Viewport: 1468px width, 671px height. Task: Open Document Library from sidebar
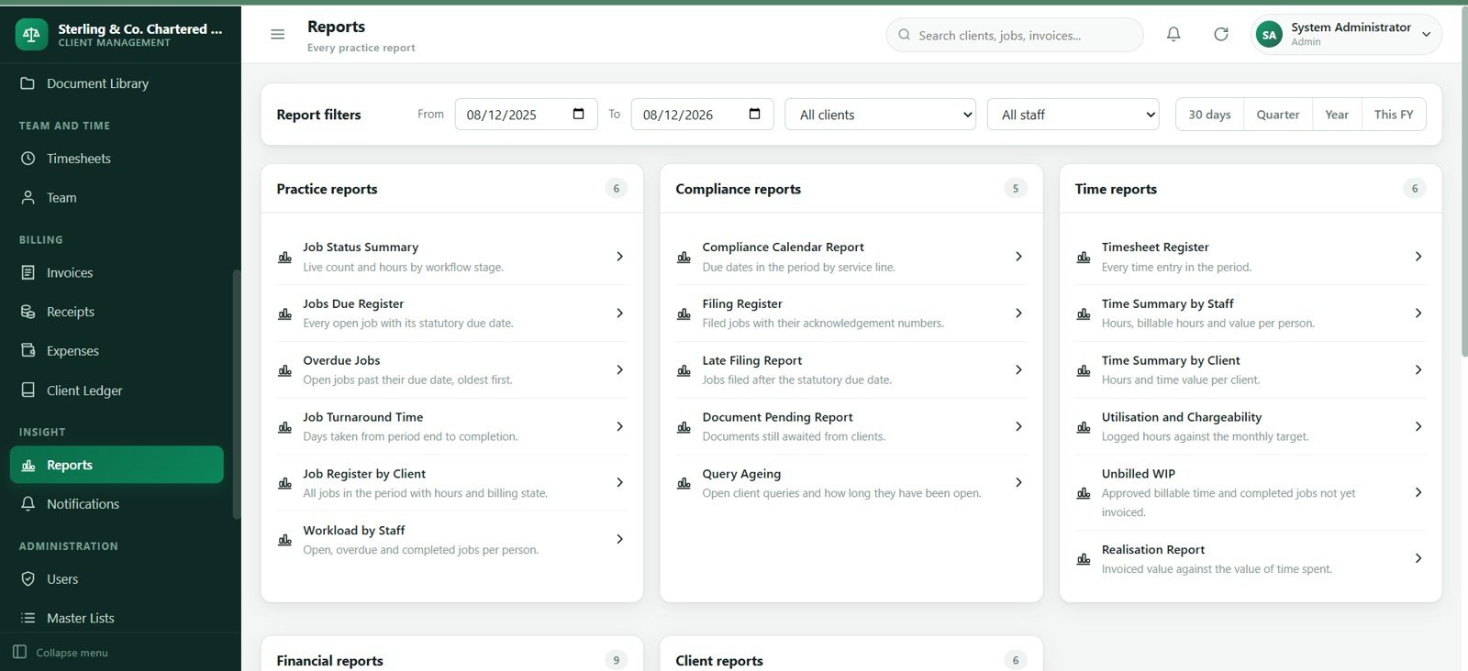(117, 83)
